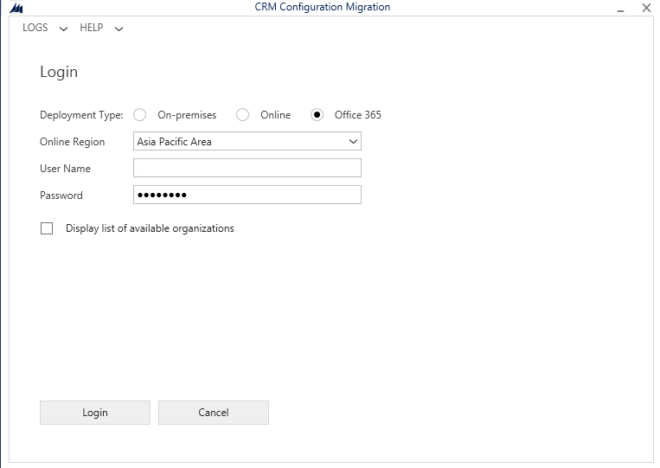Click inside the User Name field
This screenshot has height=468, width=660.
pos(247,169)
